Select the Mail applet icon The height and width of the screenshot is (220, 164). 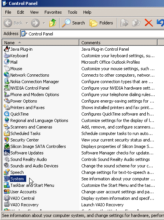pyautogui.click(x=7, y=62)
